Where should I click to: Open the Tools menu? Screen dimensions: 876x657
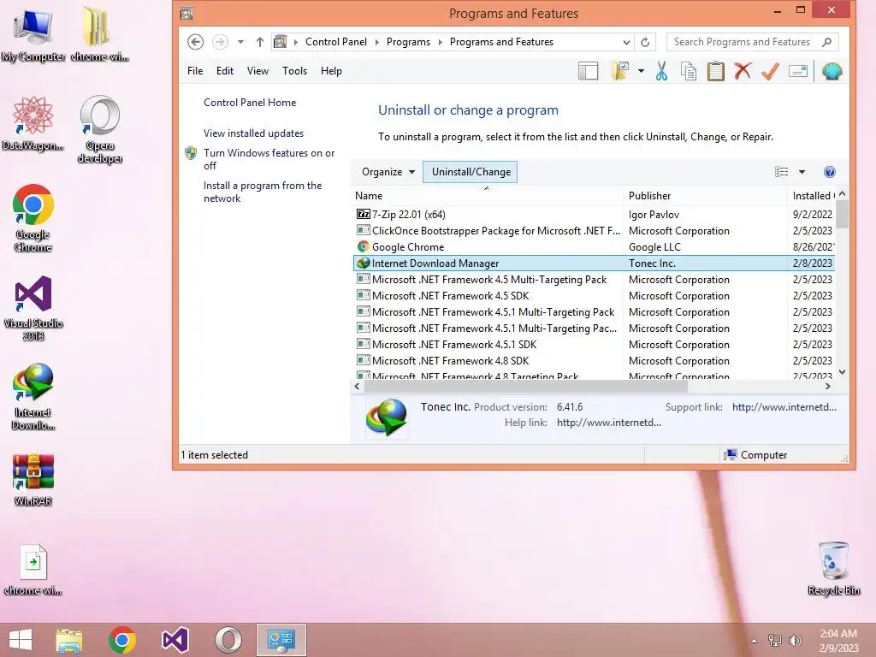coord(294,71)
